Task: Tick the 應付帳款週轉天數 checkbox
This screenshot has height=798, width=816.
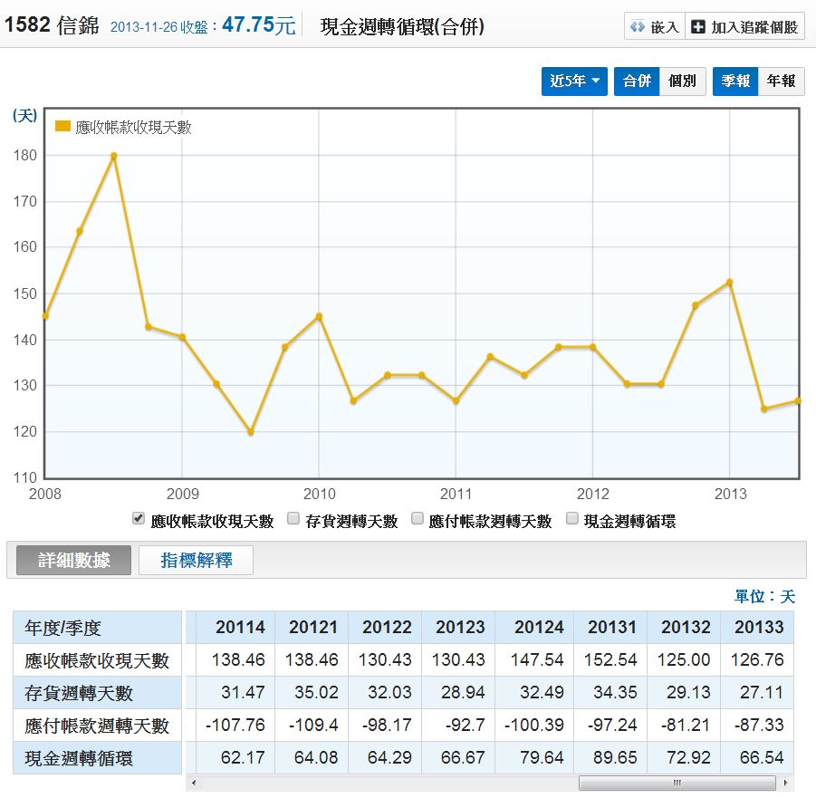Action: [418, 519]
